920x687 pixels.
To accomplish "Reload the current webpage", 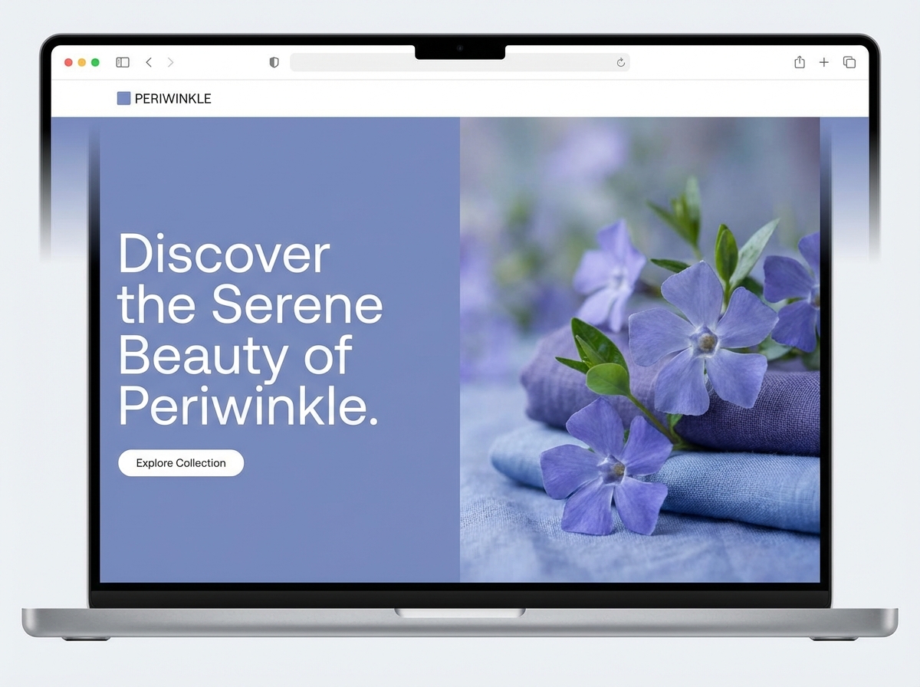I will coord(619,62).
